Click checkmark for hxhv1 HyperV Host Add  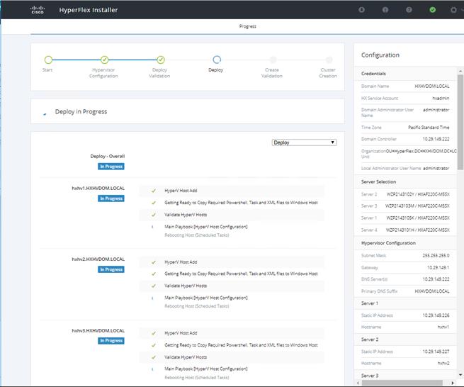(153, 191)
